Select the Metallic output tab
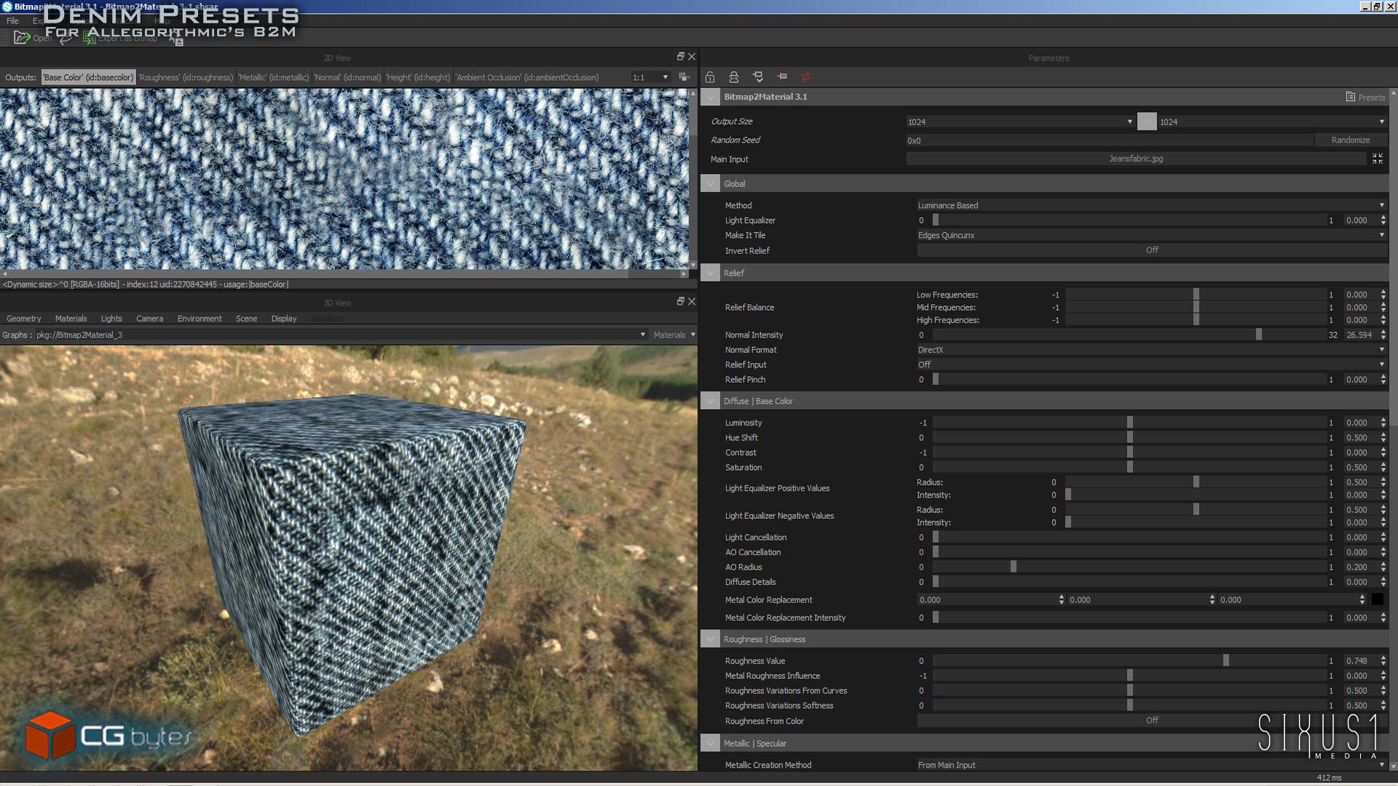The height and width of the screenshot is (786, 1398). coord(273,77)
